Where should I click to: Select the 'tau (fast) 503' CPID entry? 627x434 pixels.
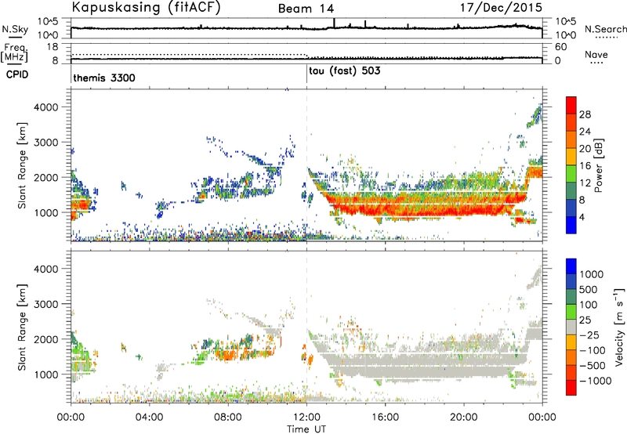(344, 71)
